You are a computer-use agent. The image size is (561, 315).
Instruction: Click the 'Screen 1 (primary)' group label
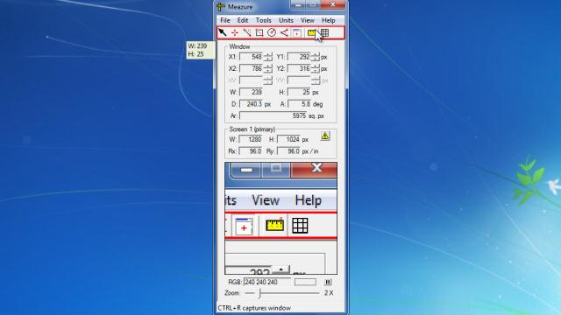[x=252, y=129]
